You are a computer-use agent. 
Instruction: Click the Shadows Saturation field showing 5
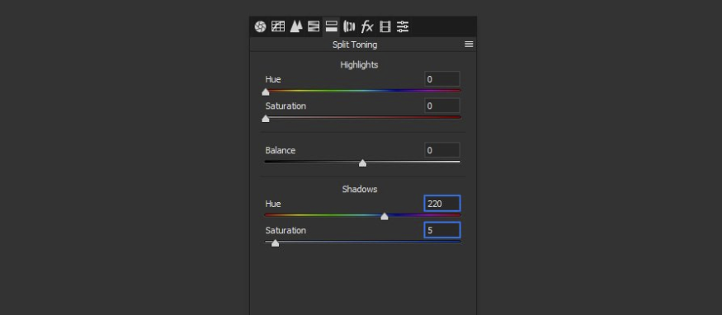click(442, 230)
